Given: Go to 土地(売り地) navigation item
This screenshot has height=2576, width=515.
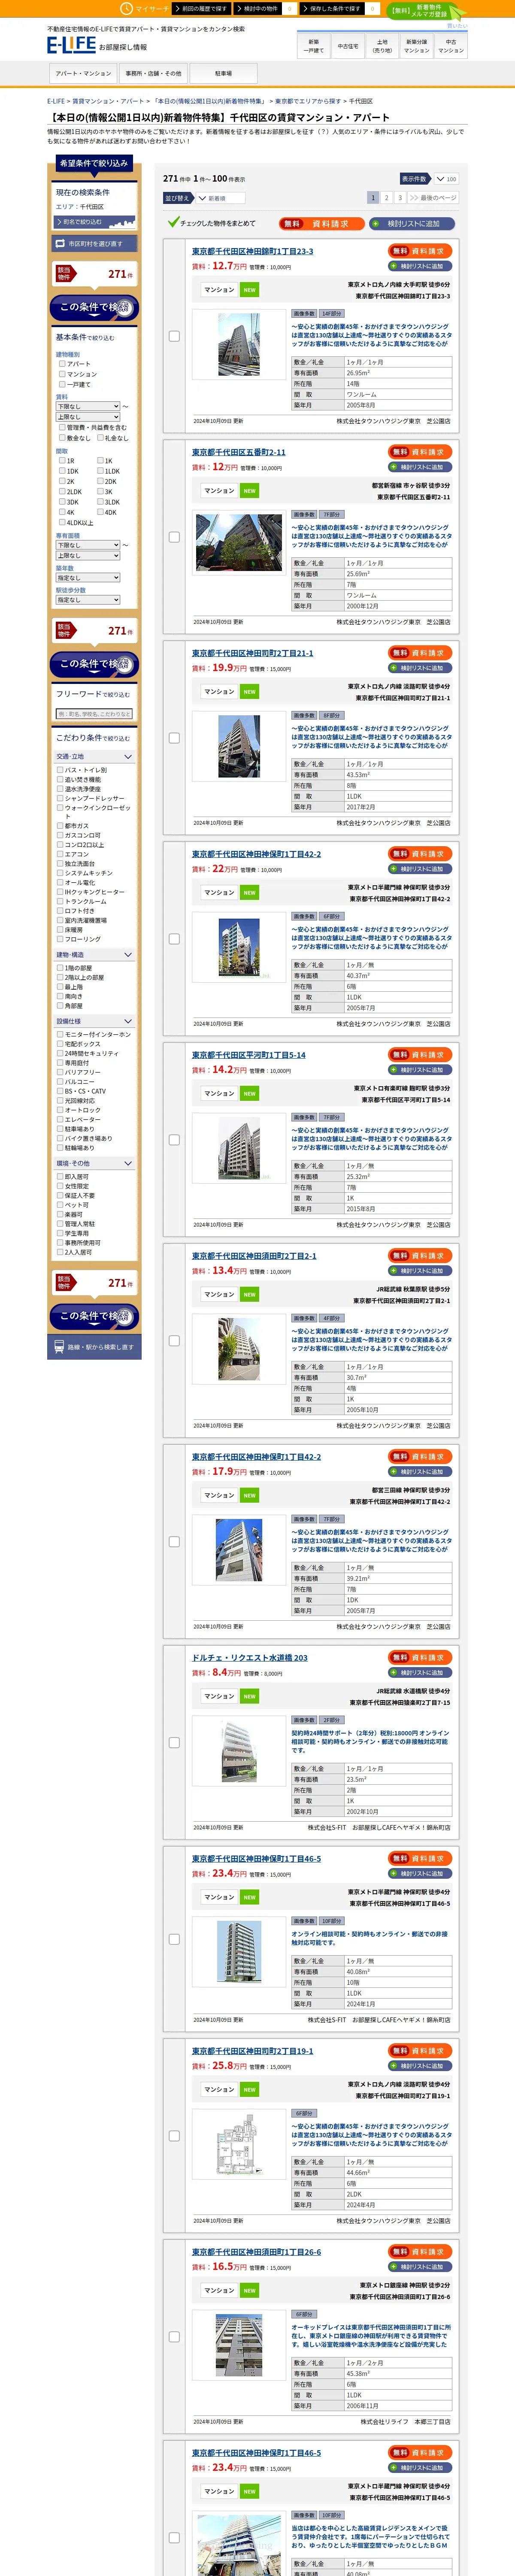Looking at the screenshot, I should [382, 46].
